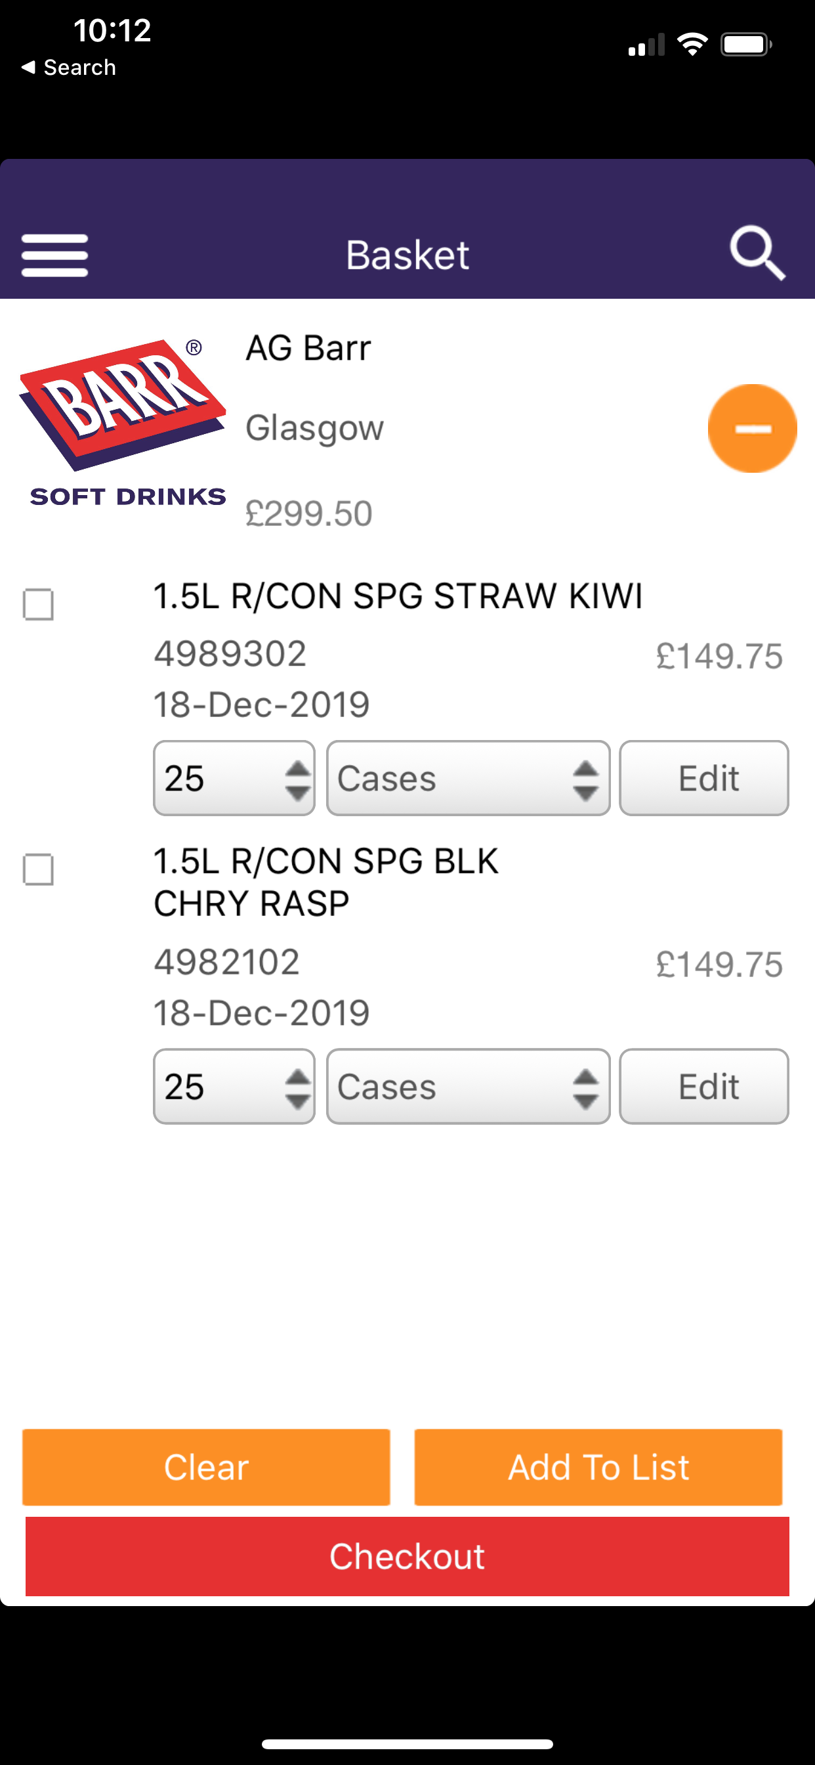
Task: Tap the cellular signal bars icon
Action: pyautogui.click(x=646, y=45)
